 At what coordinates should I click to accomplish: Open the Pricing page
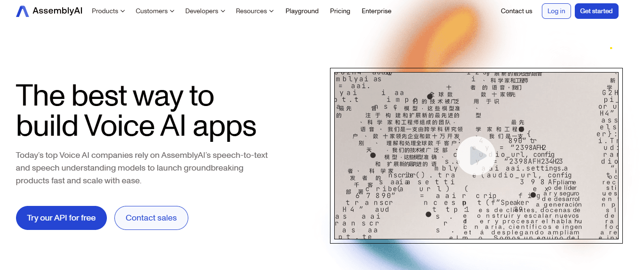coord(340,11)
